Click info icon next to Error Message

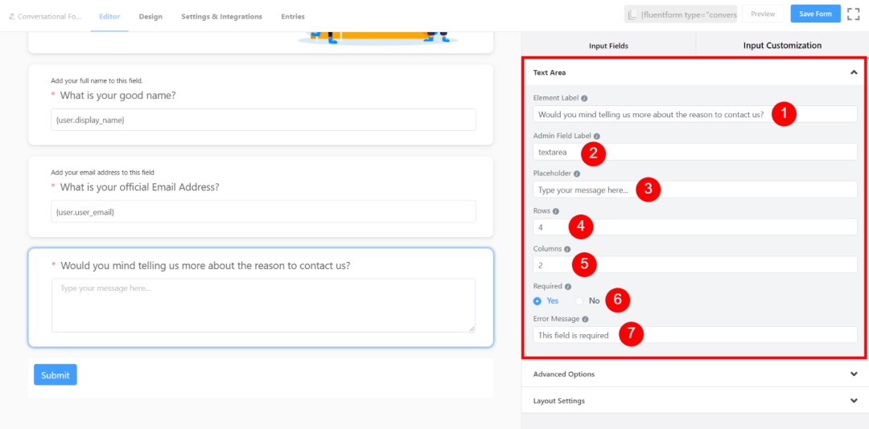click(585, 319)
